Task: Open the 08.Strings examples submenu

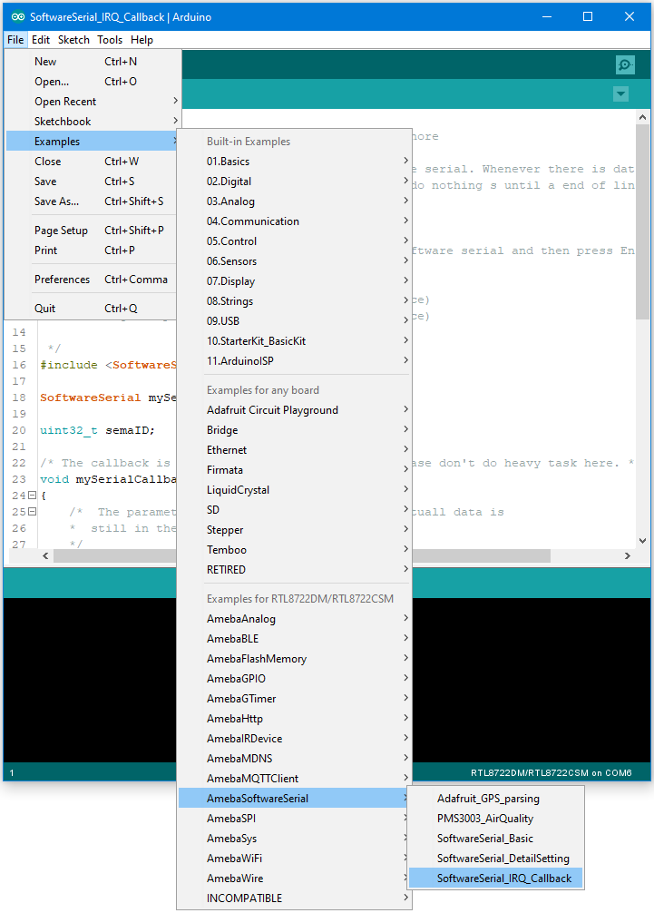Action: [x=295, y=301]
